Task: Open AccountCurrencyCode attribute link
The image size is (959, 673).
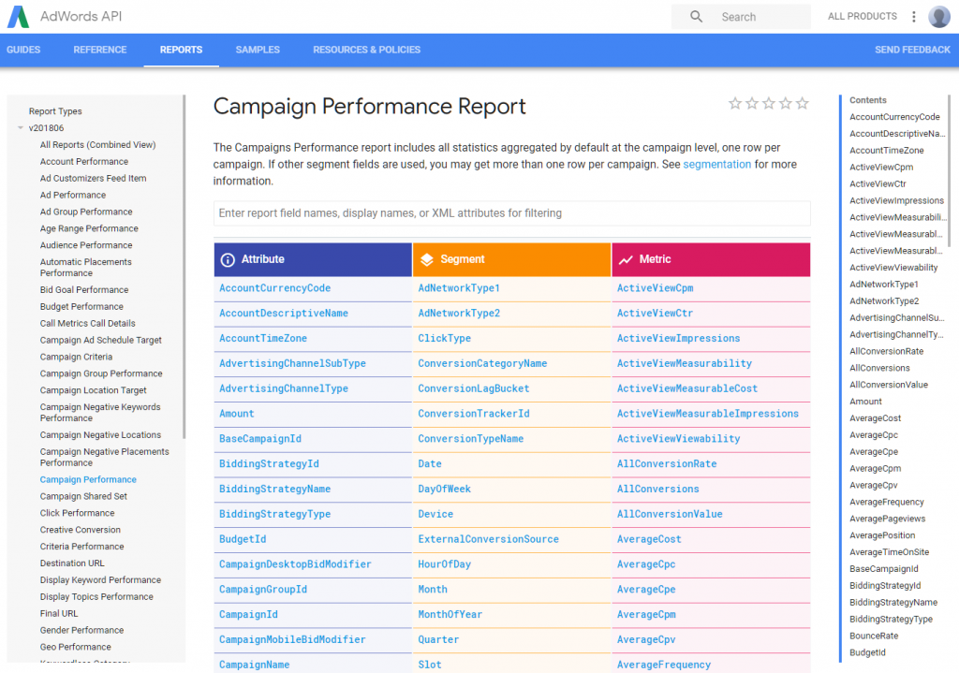Action: (x=274, y=288)
